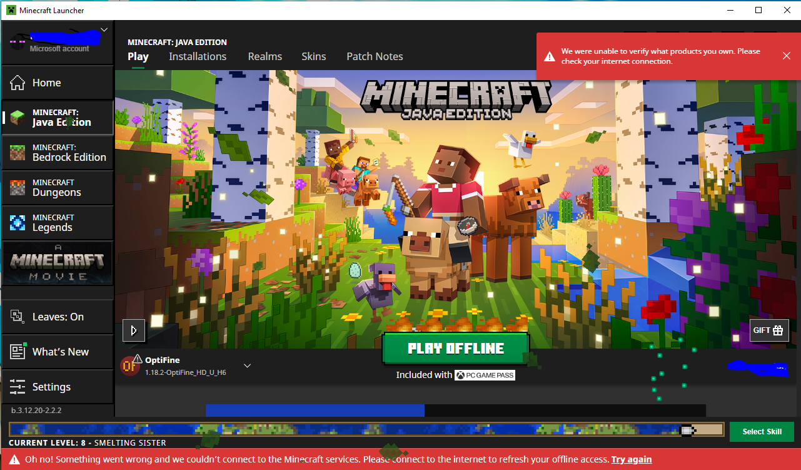
Task: Select Minecraft: Bedrock Edition in sidebar
Action: (58, 153)
